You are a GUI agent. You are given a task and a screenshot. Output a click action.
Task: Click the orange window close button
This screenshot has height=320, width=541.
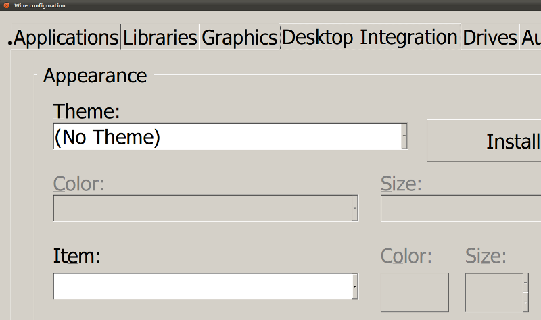coord(5,5)
